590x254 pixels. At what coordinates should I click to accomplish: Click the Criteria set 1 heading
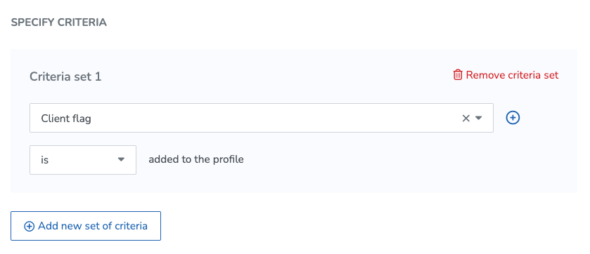point(65,77)
